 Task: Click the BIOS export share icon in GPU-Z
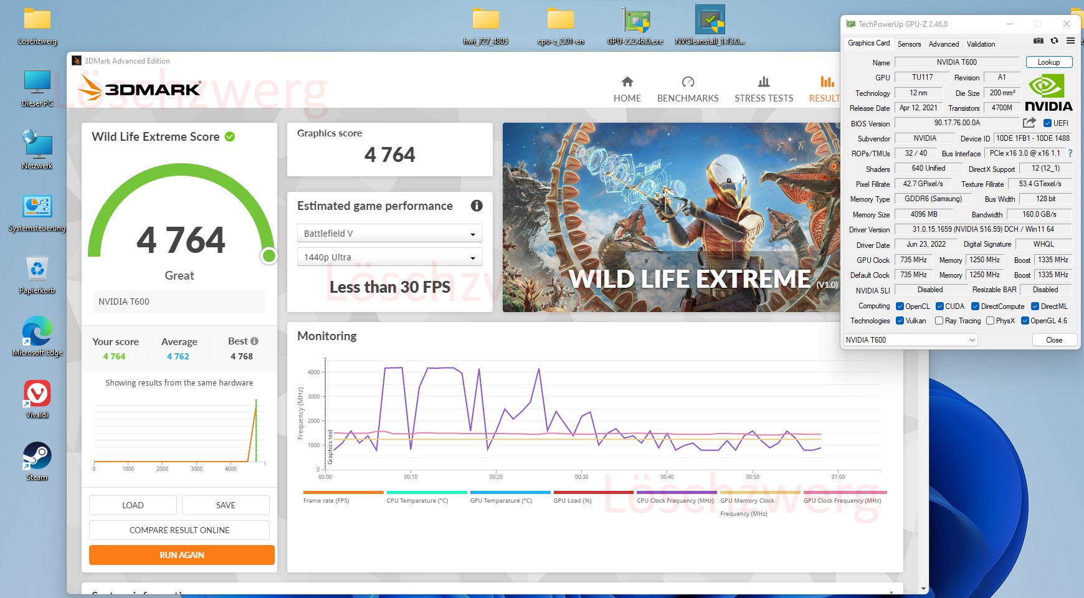coord(1029,123)
